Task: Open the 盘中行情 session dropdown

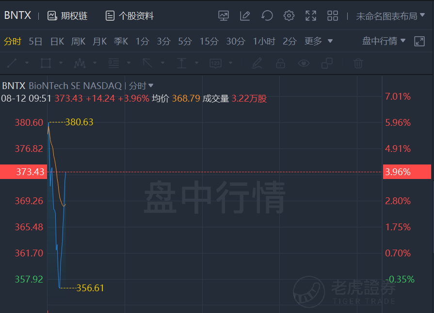Action: [384, 41]
